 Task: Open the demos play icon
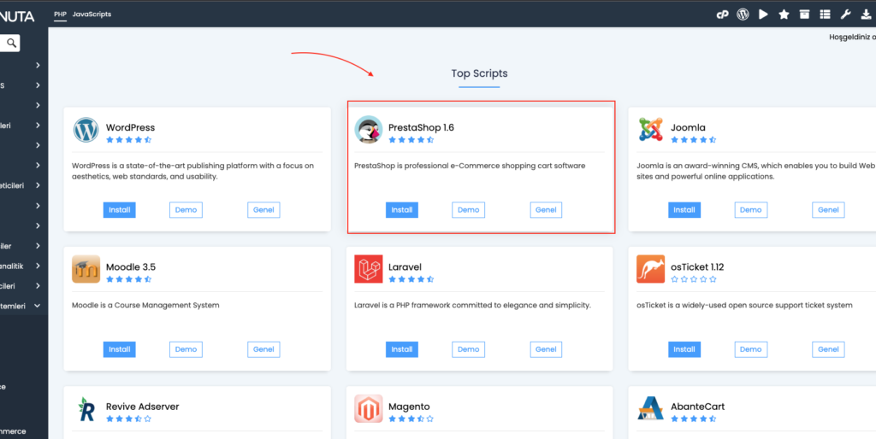763,15
